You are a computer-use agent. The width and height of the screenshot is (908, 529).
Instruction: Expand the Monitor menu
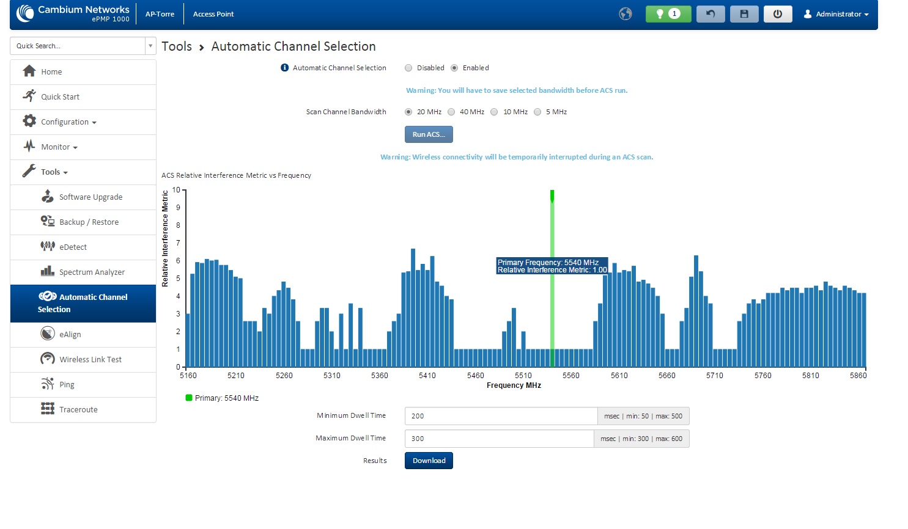83,147
